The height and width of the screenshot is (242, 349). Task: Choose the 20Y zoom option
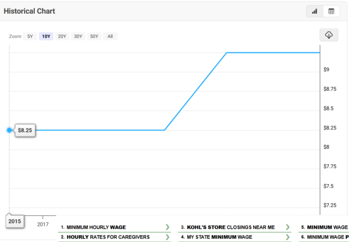[62, 36]
